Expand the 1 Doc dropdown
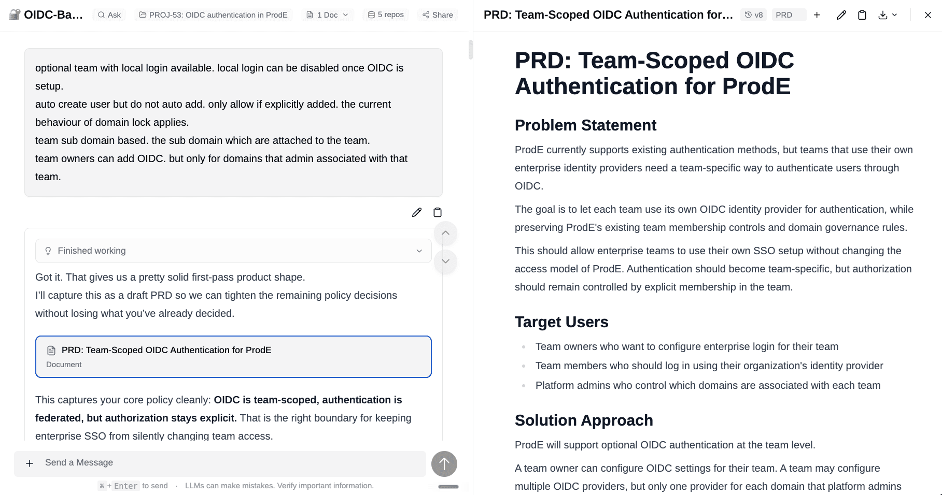 coord(327,15)
